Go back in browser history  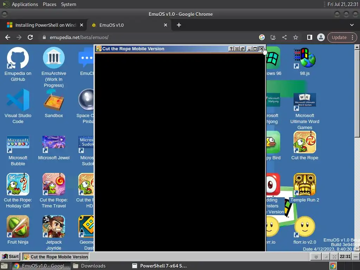[x=8, y=37]
